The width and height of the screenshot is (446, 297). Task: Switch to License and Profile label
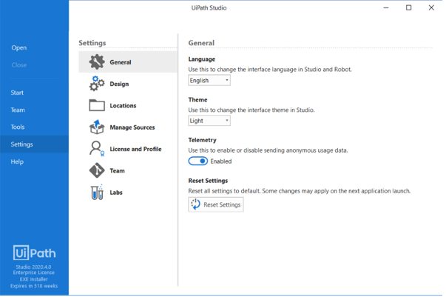[135, 149]
